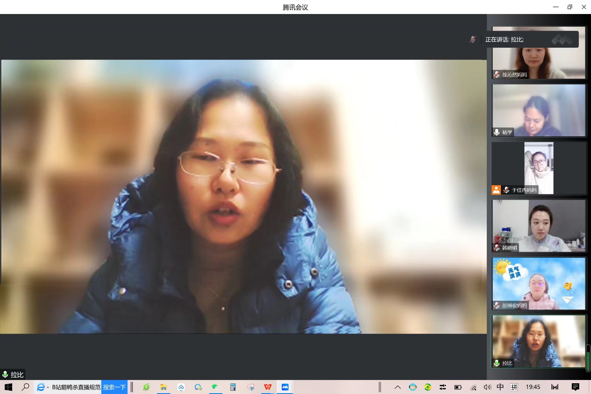Open taskbar search magnifier
Image resolution: width=591 pixels, height=394 pixels.
25,387
